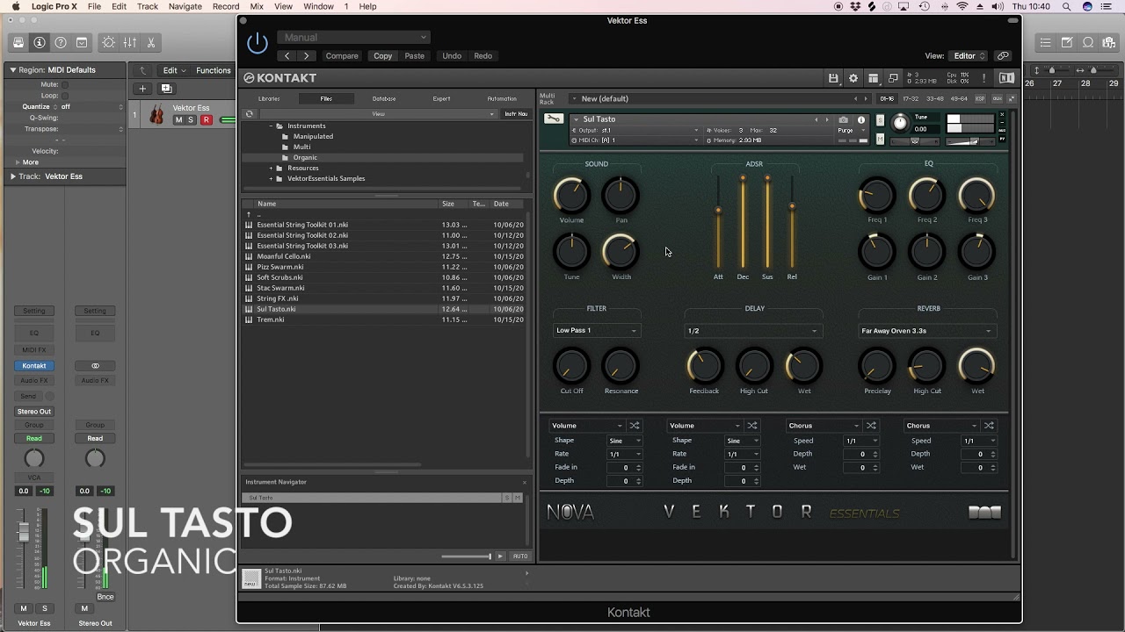Click the Undo button
The height and width of the screenshot is (632, 1125).
coord(452,55)
